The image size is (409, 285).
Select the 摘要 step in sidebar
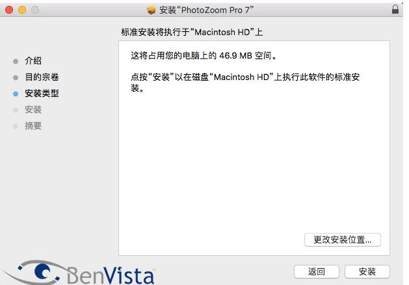pos(33,126)
